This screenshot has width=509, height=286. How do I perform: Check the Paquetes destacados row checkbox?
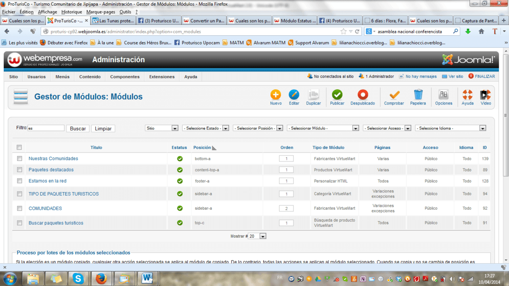tap(19, 169)
